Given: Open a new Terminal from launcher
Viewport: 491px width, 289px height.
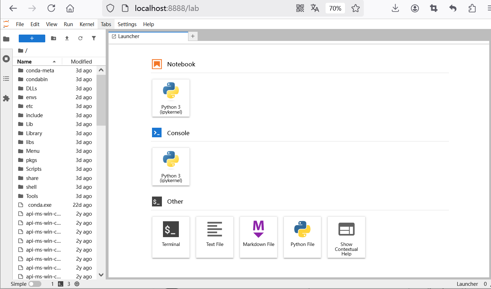Looking at the screenshot, I should click(x=171, y=237).
